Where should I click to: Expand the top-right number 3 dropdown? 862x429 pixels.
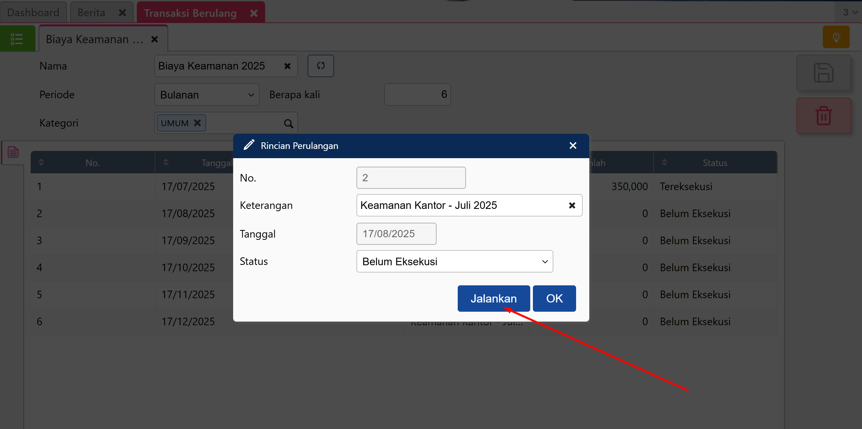(x=849, y=13)
